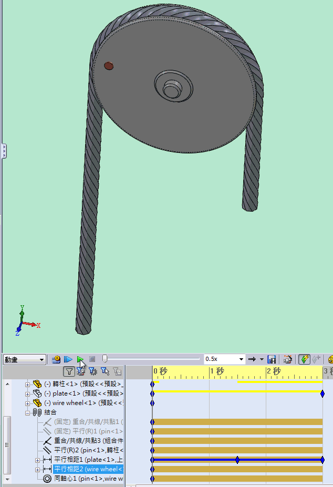Image resolution: width=333 pixels, height=487 pixels.
Task: Select the highlighted 平行相距2 mate row
Action: [x=88, y=469]
